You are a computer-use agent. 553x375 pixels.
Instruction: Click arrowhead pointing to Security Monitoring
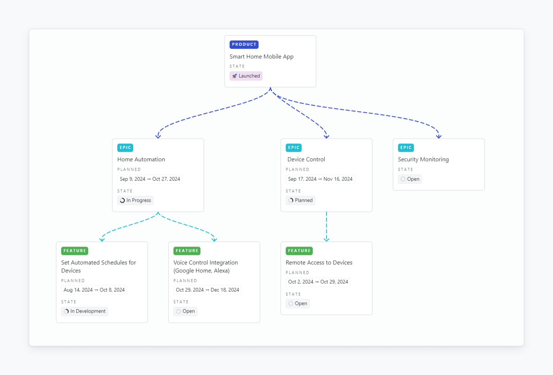click(x=439, y=137)
